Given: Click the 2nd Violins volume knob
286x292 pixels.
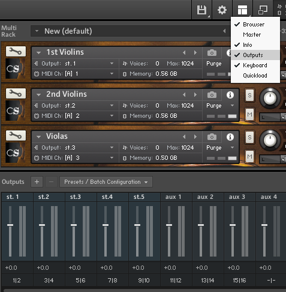Looking at the screenshot, I should (x=270, y=99).
